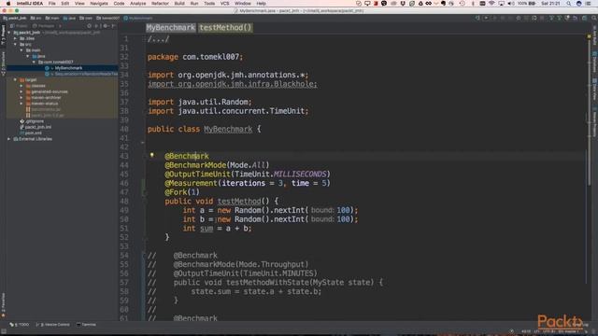The height and width of the screenshot is (336, 598).
Task: Open the Apple menu
Action: [8, 4]
